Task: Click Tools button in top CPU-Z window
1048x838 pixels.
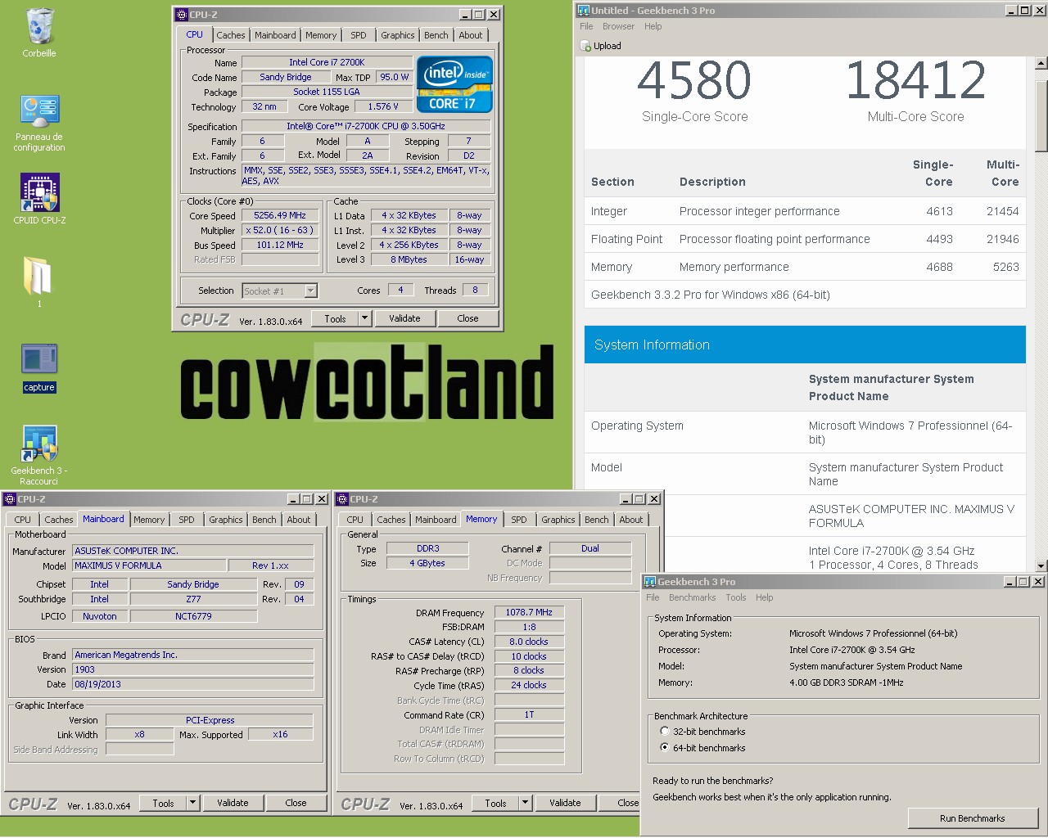Action: pos(335,318)
